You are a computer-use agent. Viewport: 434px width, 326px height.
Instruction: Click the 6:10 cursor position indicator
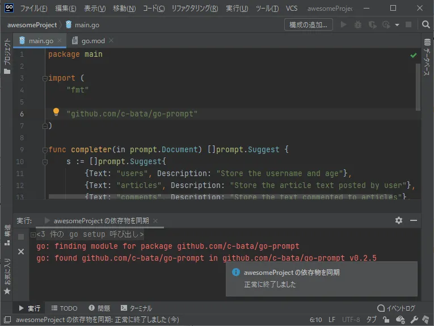315,320
